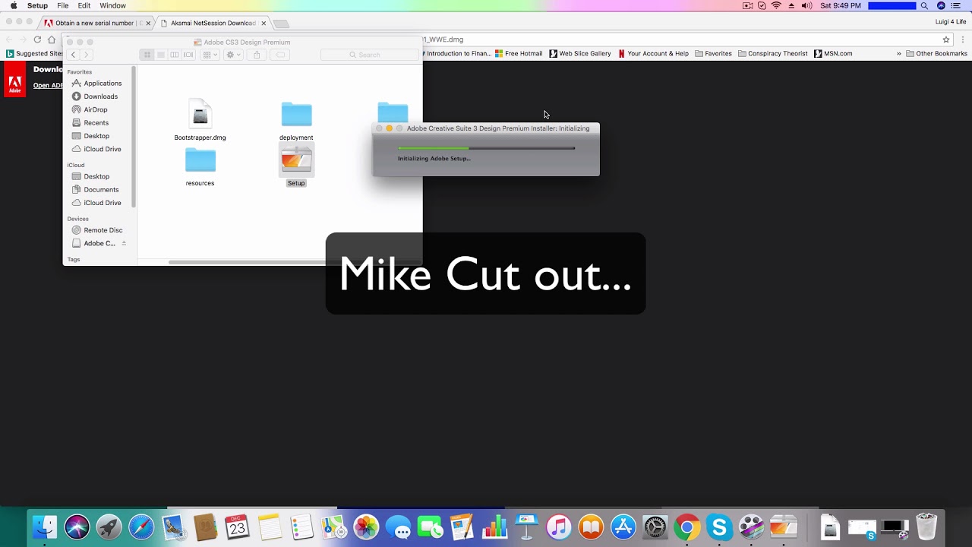Close the Akamai NetSession Download tab
The height and width of the screenshot is (547, 972).
pos(264,24)
